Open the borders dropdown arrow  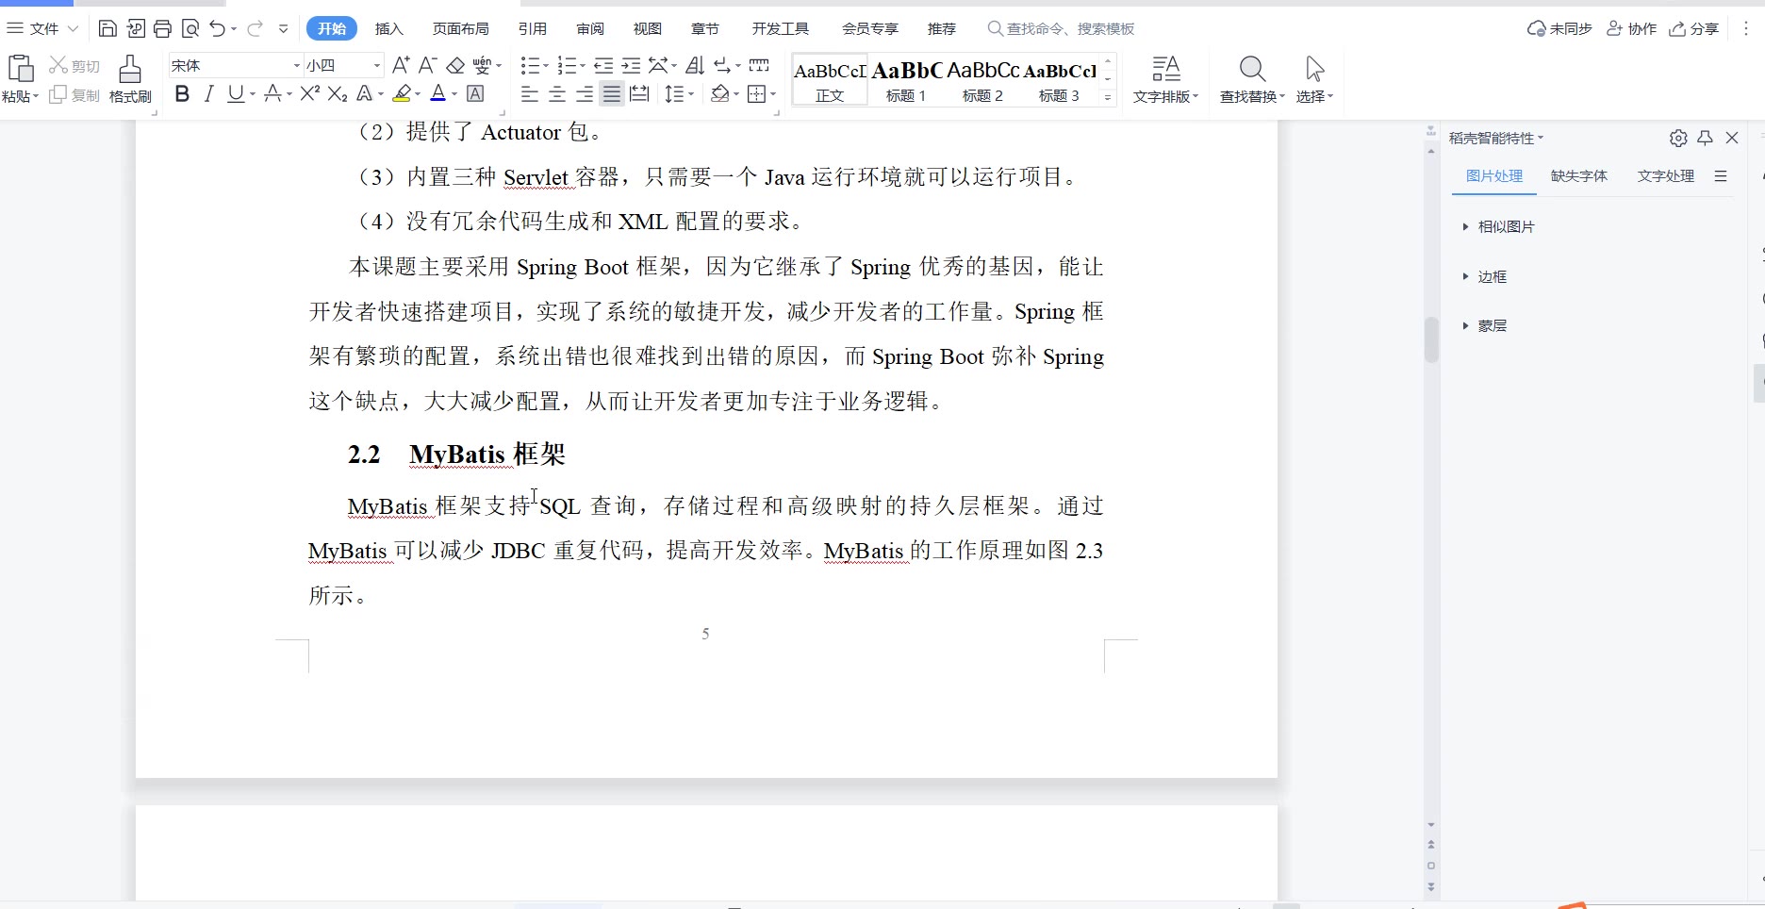773,93
